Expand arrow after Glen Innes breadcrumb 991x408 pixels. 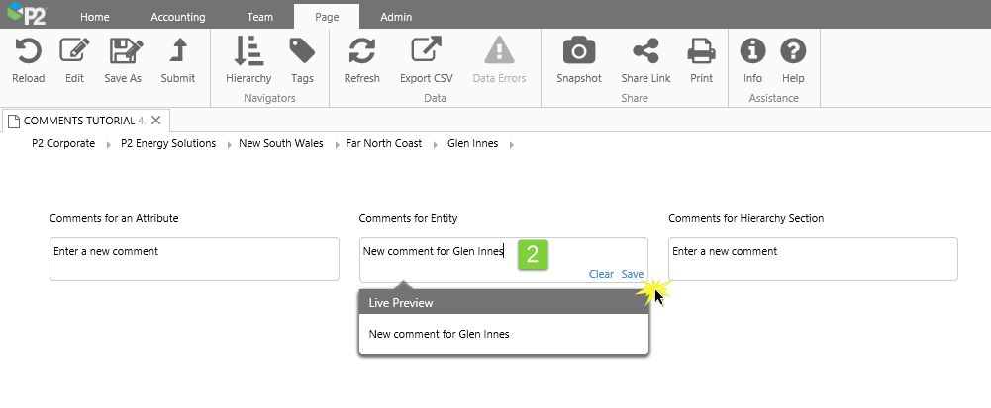511,144
